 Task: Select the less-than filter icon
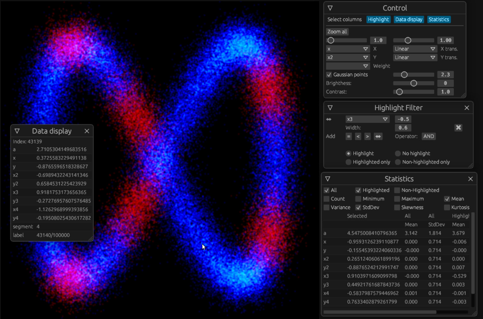[x=358, y=136]
